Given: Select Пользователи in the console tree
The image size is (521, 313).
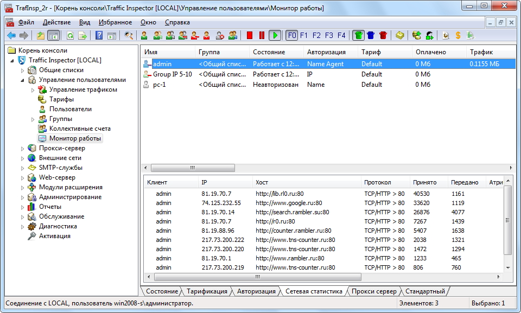Looking at the screenshot, I should [71, 109].
